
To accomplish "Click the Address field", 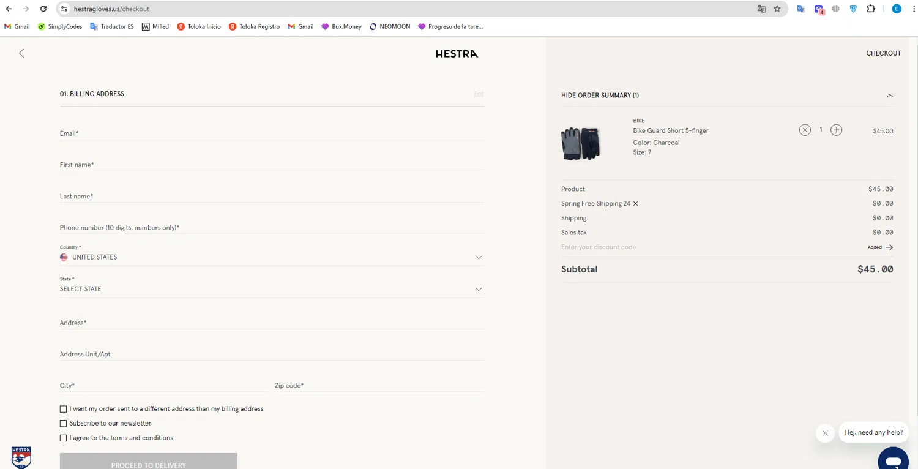I will [272, 323].
